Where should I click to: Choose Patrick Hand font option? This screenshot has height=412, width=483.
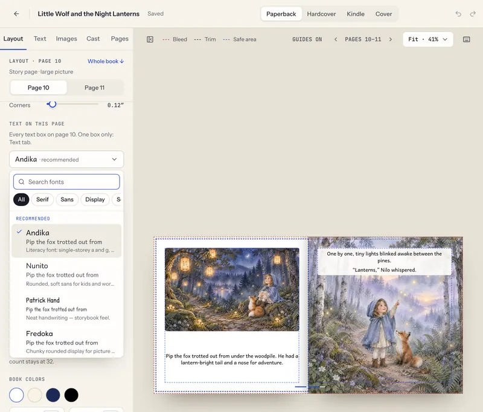point(66,309)
